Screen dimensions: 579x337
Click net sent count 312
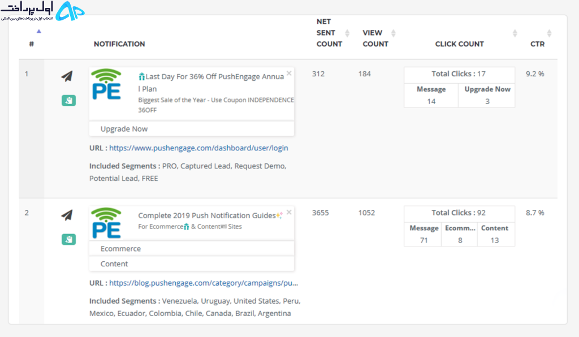pyautogui.click(x=318, y=74)
